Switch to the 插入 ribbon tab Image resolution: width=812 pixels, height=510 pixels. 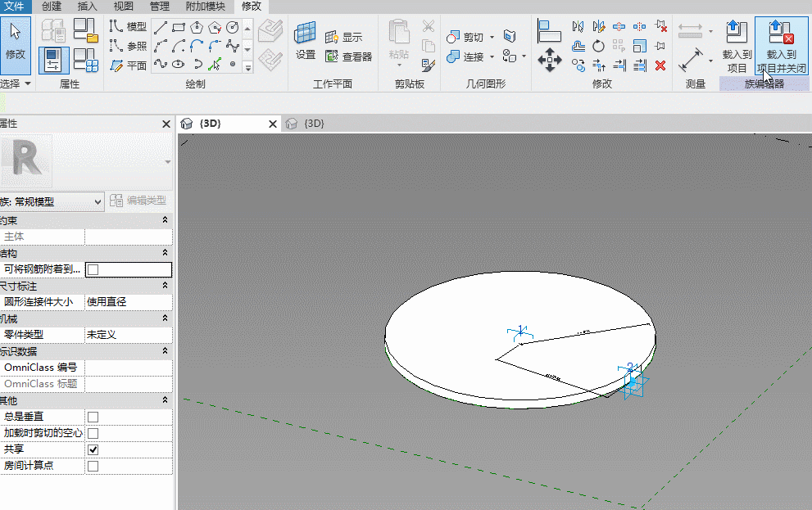pyautogui.click(x=87, y=7)
